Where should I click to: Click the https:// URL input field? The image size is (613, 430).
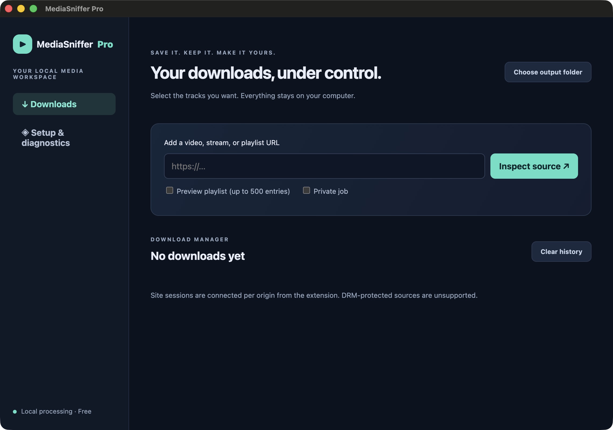tap(324, 166)
